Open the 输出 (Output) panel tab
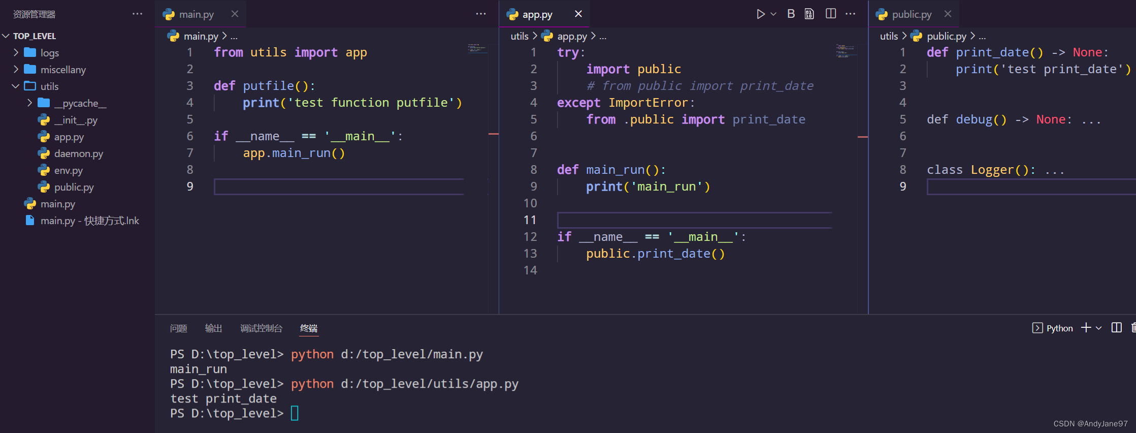Image resolution: width=1136 pixels, height=433 pixels. click(213, 328)
